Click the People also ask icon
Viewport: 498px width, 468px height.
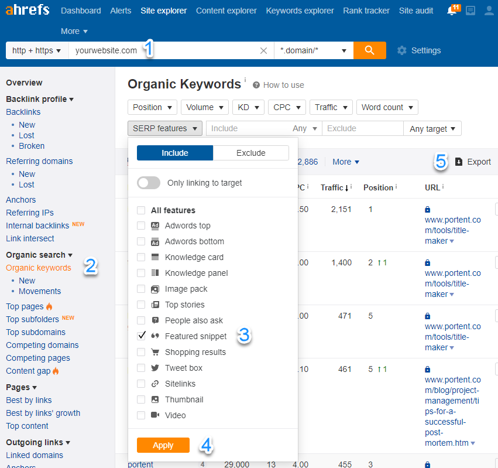point(155,320)
